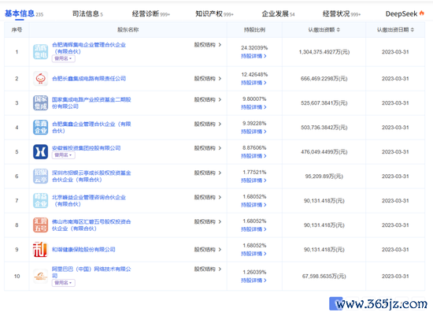The width and height of the screenshot is (433, 316).
Task: Switch to the 基本信息 tab
Action: pyautogui.click(x=24, y=13)
